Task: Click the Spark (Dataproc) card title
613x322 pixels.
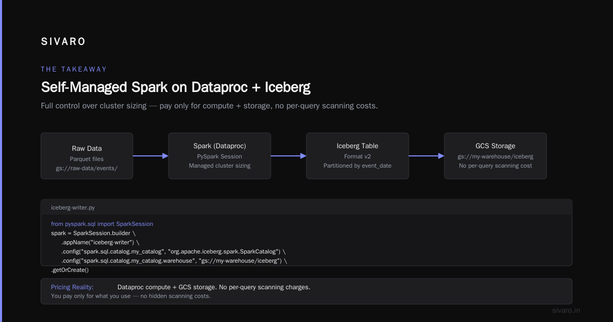Action: tap(220, 146)
